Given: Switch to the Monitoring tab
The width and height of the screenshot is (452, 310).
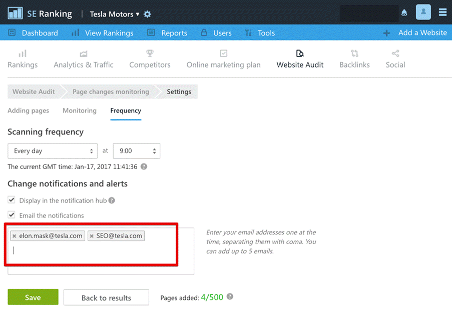Looking at the screenshot, I should coord(80,110).
